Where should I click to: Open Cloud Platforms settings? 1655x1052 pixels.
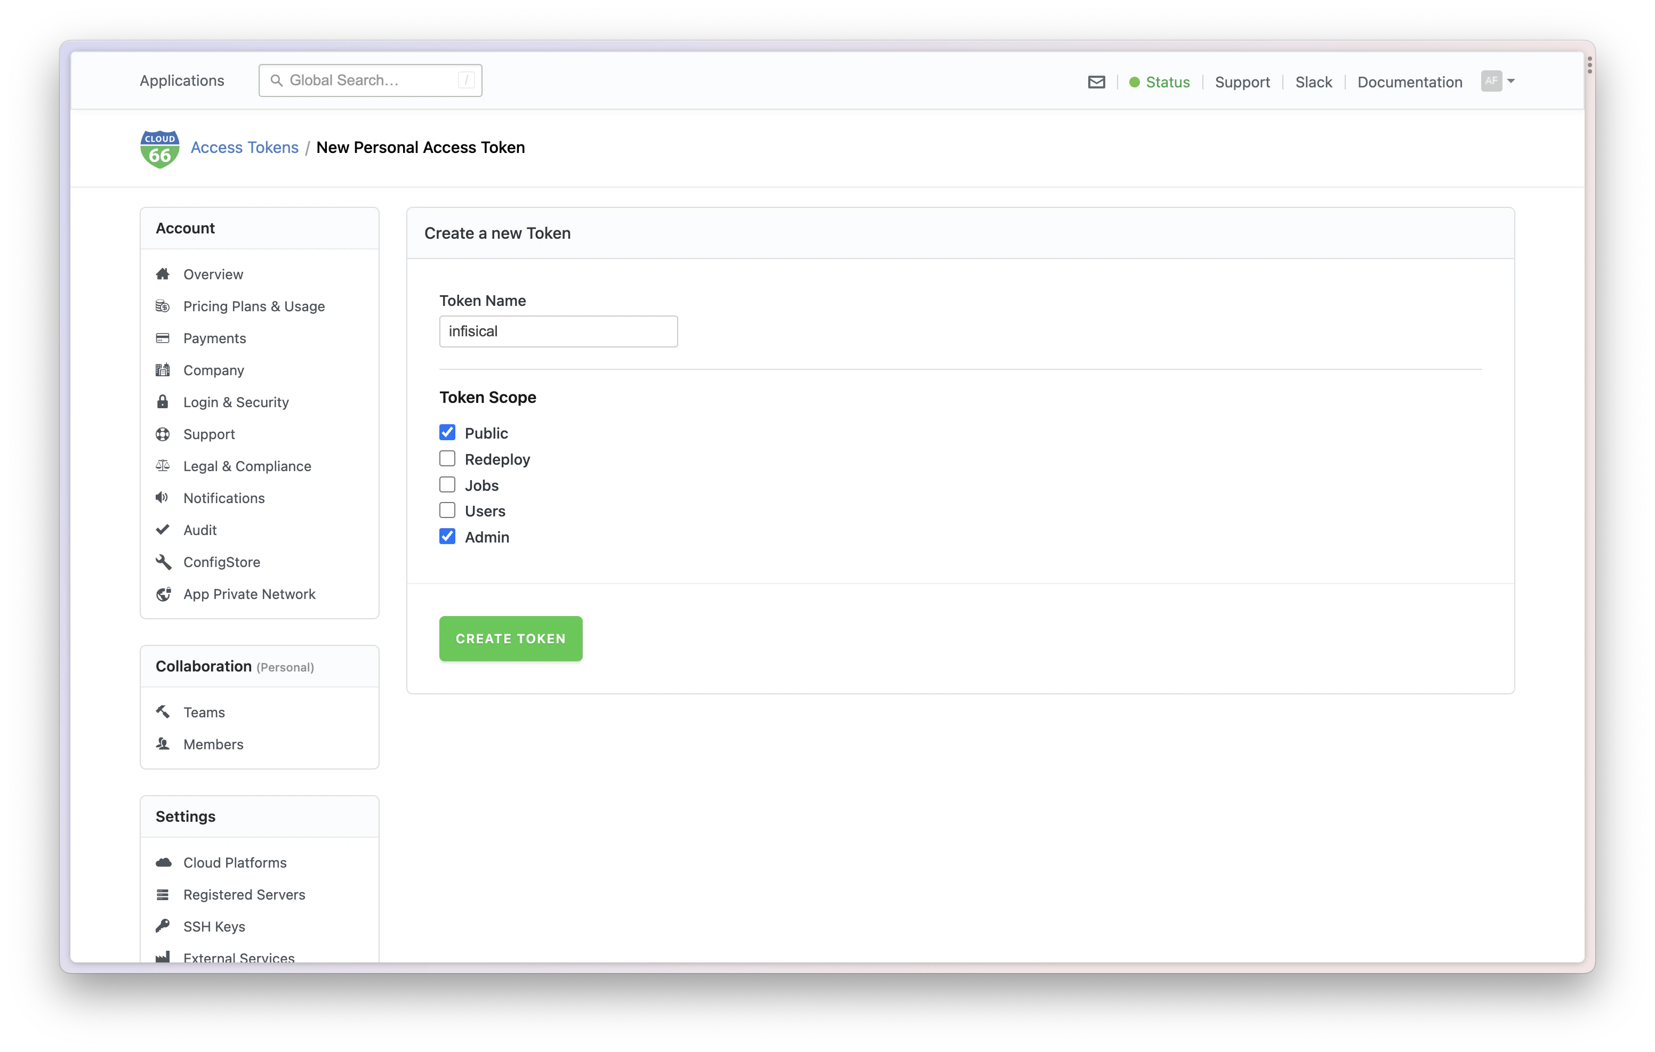pyautogui.click(x=235, y=862)
